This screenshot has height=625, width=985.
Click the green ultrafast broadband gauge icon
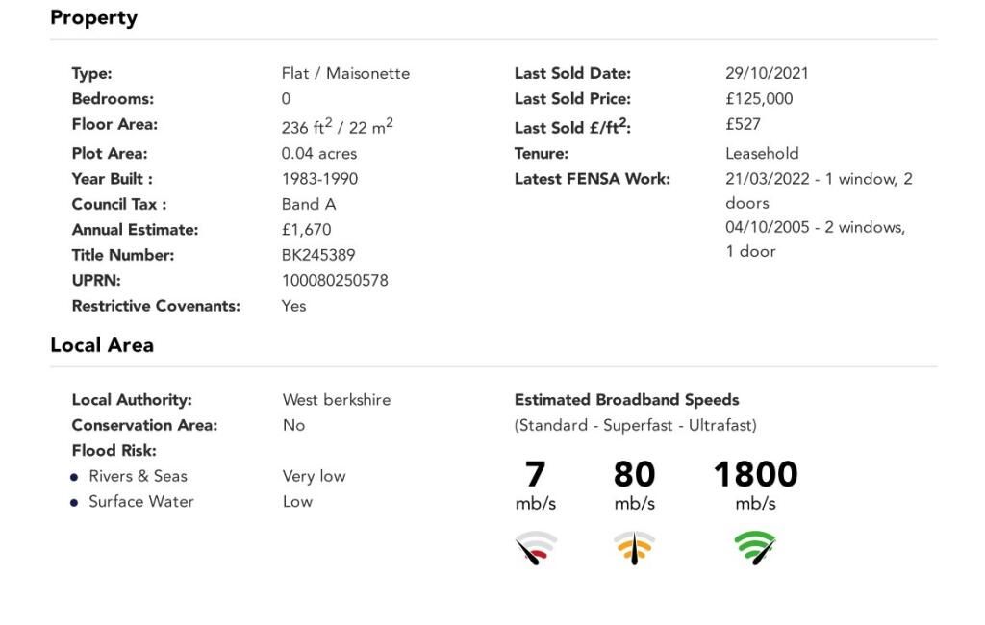pos(755,548)
